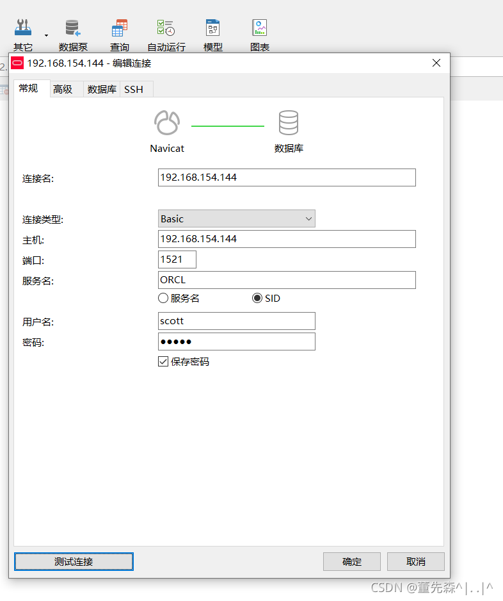Click the 数据库 database cylinder icon
Viewport: 503px width, 601px height.
pos(288,122)
